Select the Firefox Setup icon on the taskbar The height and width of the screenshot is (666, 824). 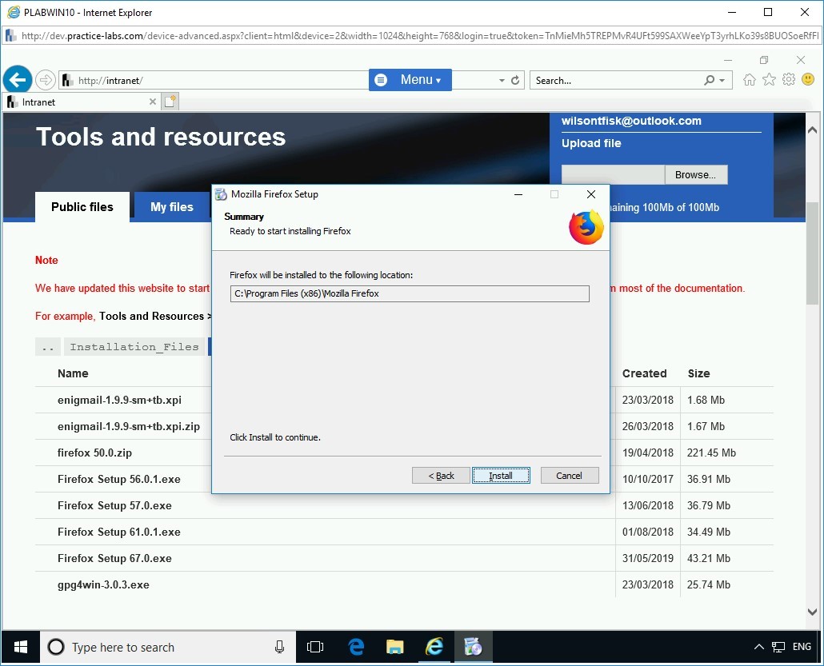click(474, 647)
